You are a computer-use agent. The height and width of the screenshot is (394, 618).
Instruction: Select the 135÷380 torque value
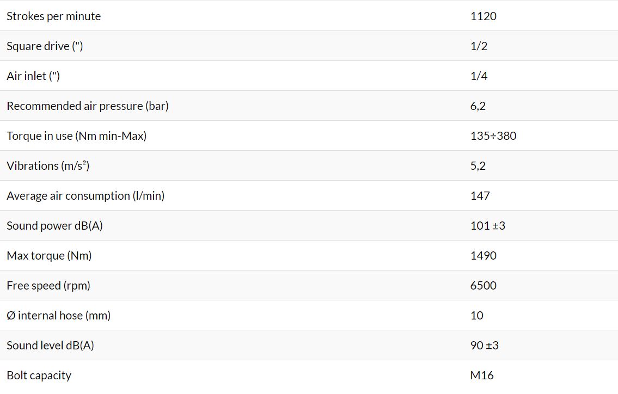tap(493, 136)
